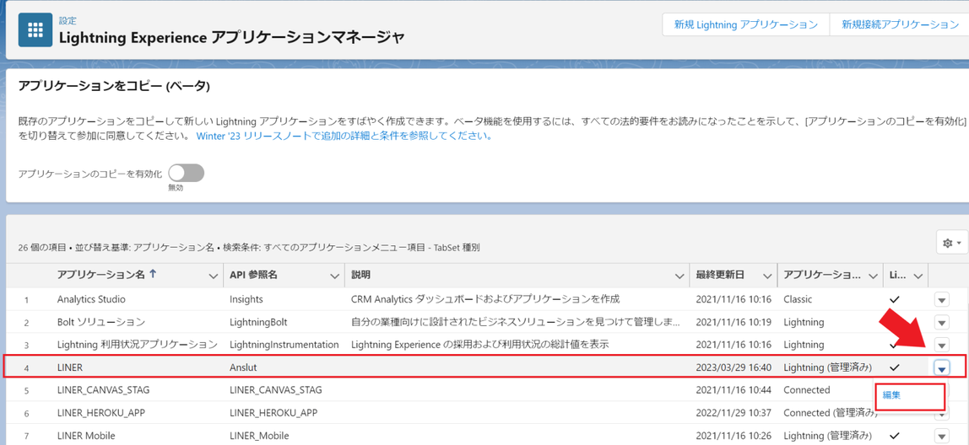The height and width of the screenshot is (445, 969).
Task: Click 2021/11/16 10:44 date cell
Action: pos(734,390)
